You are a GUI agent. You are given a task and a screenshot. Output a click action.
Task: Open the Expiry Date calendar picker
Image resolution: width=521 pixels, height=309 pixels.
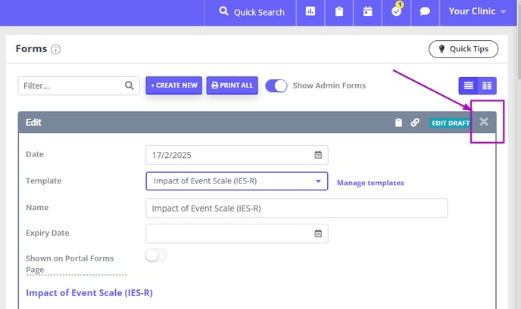(318, 233)
